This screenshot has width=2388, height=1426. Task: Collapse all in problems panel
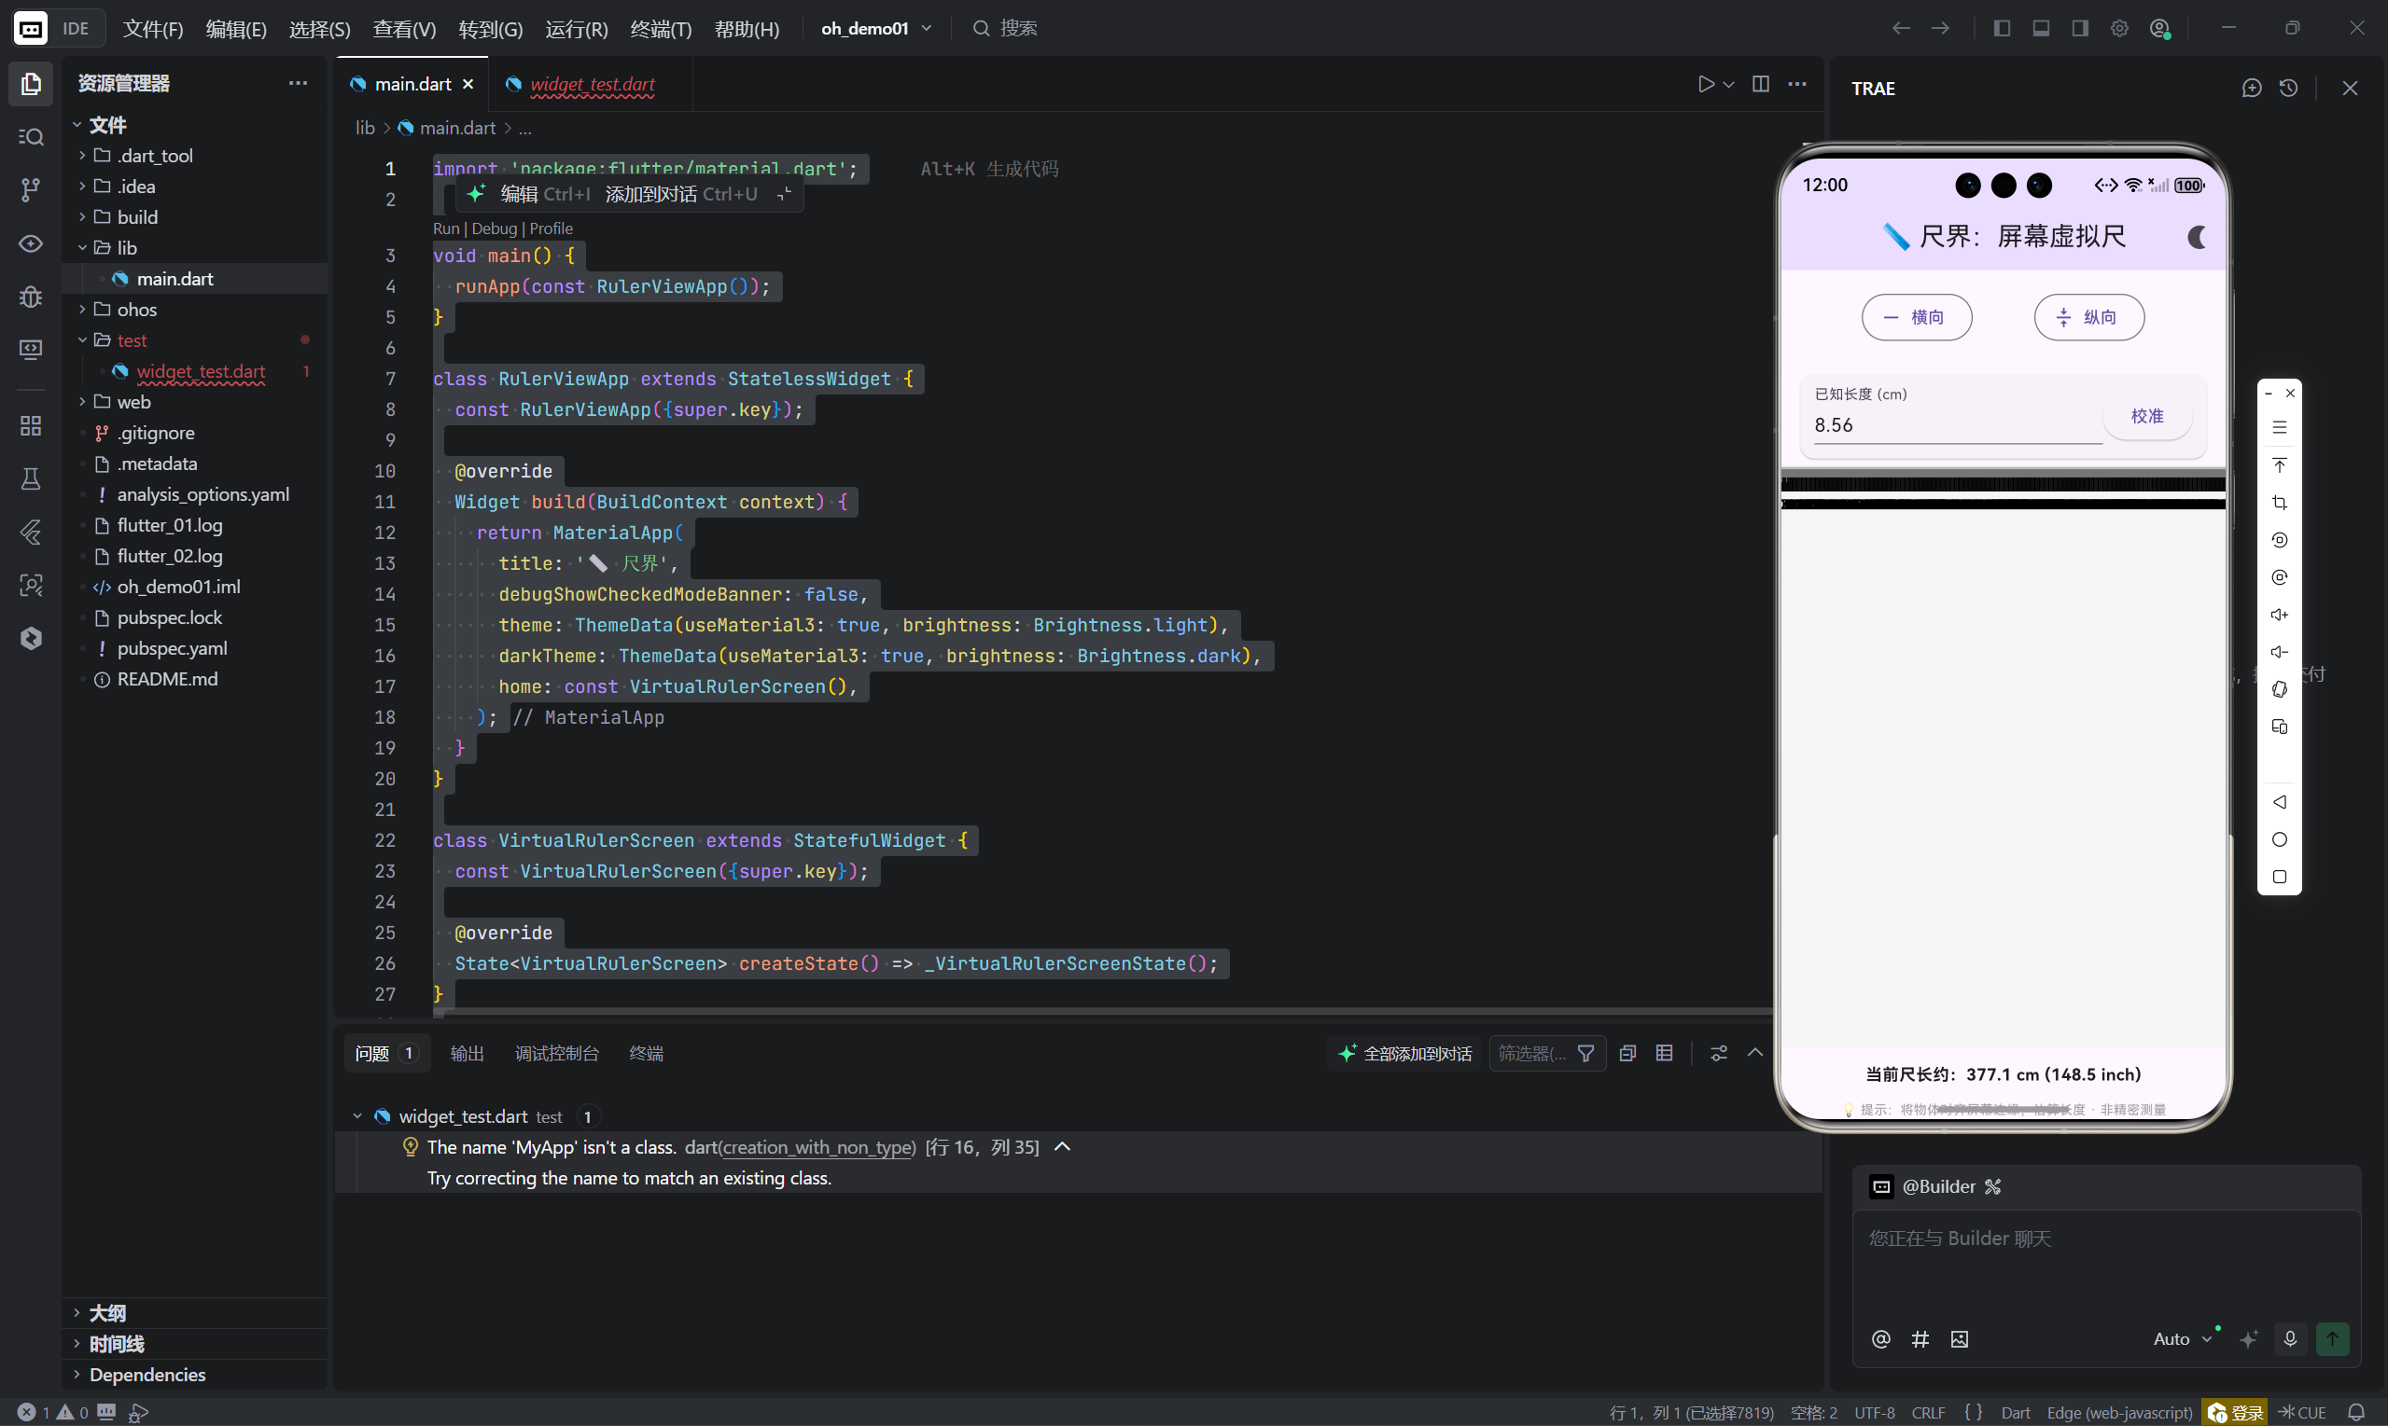1627,1053
